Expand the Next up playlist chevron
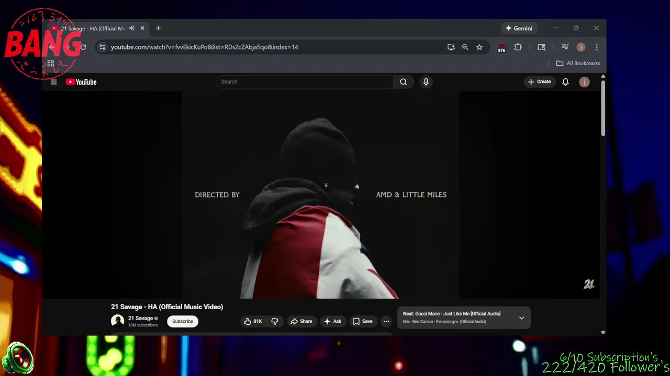The height and width of the screenshot is (376, 670). pos(521,318)
